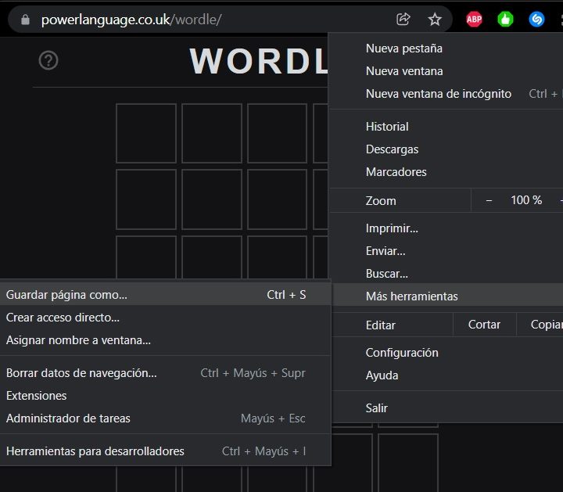
Task: Open the Adblock Plus extension icon
Action: [474, 20]
